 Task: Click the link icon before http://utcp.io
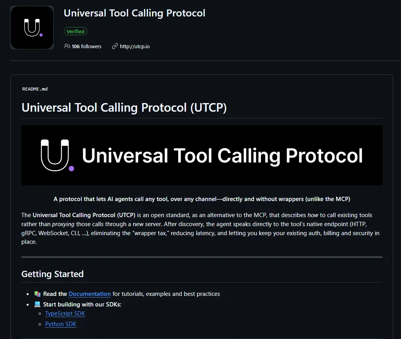114,46
